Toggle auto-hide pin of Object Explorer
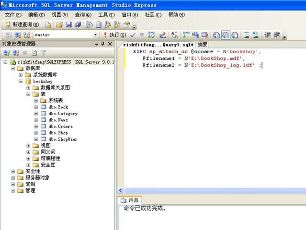This screenshot has width=306, height=230. coord(103,44)
